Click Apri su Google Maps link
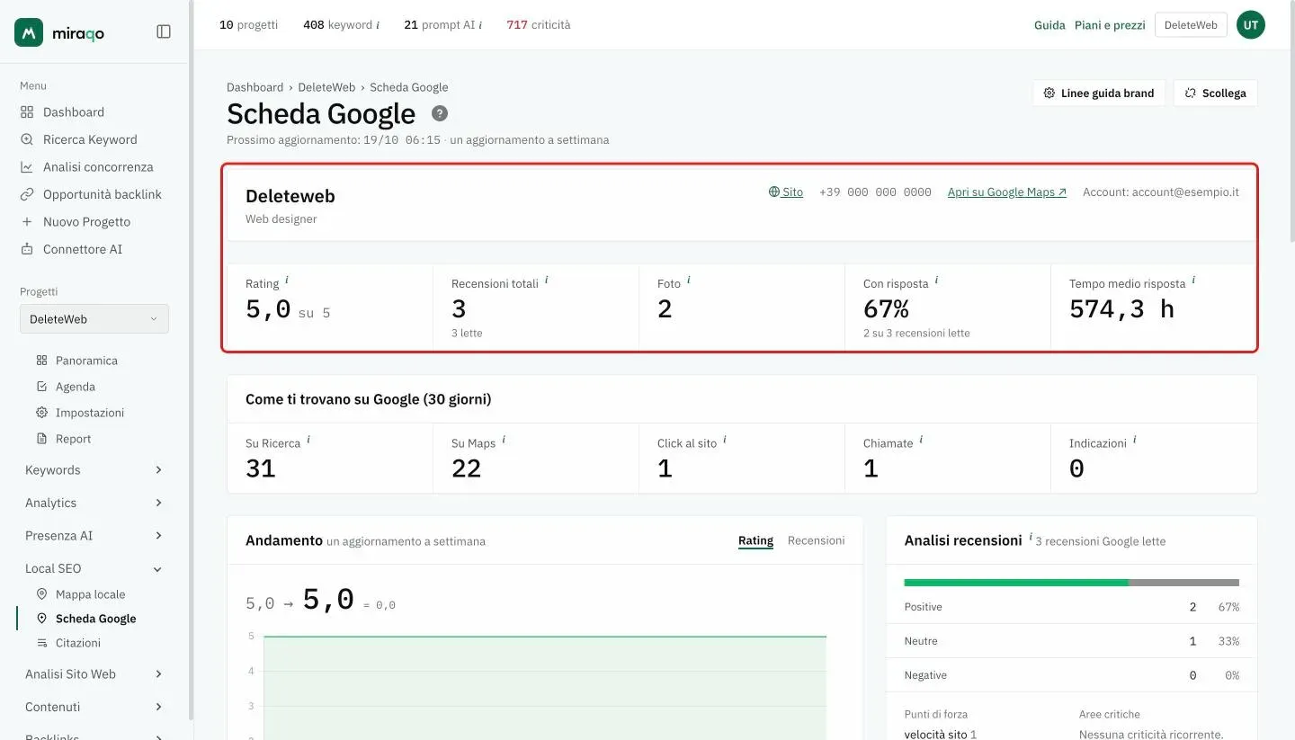 click(1007, 192)
